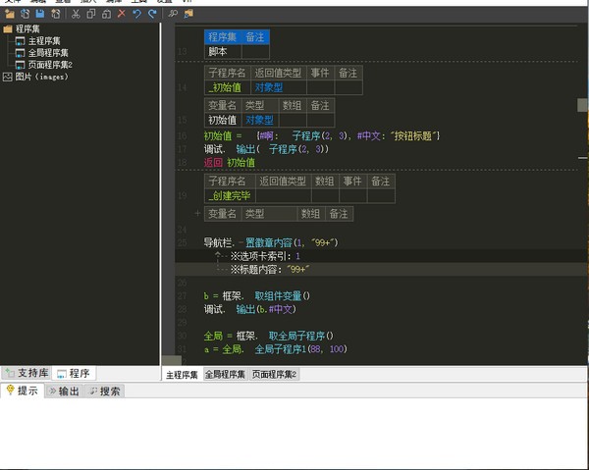Click the paste icon in toolbar
Image resolution: width=589 pixels, height=470 pixels.
106,15
